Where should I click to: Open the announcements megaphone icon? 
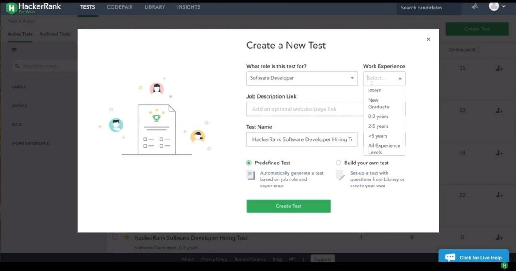pos(475,7)
